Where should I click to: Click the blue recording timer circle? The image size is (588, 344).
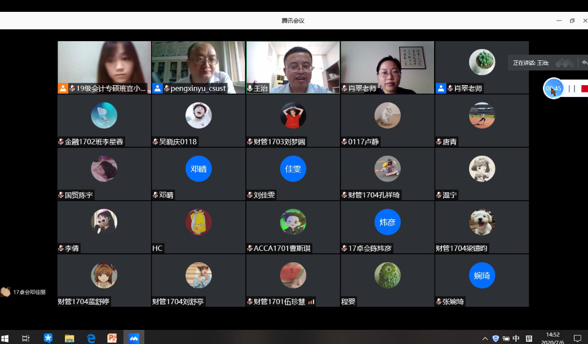click(x=554, y=89)
